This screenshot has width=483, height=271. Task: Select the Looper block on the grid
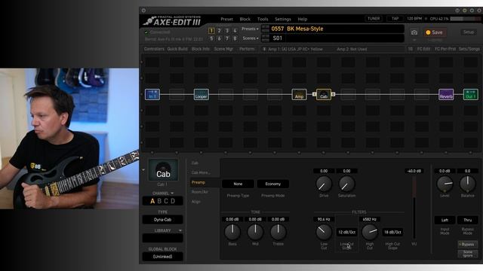point(202,94)
